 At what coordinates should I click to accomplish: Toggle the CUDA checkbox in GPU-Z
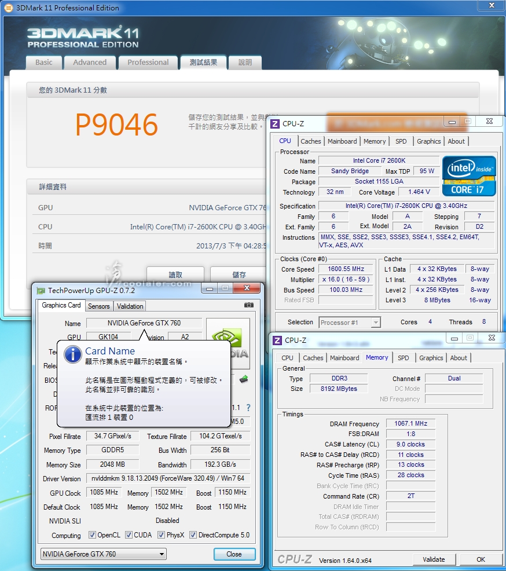pos(129,535)
